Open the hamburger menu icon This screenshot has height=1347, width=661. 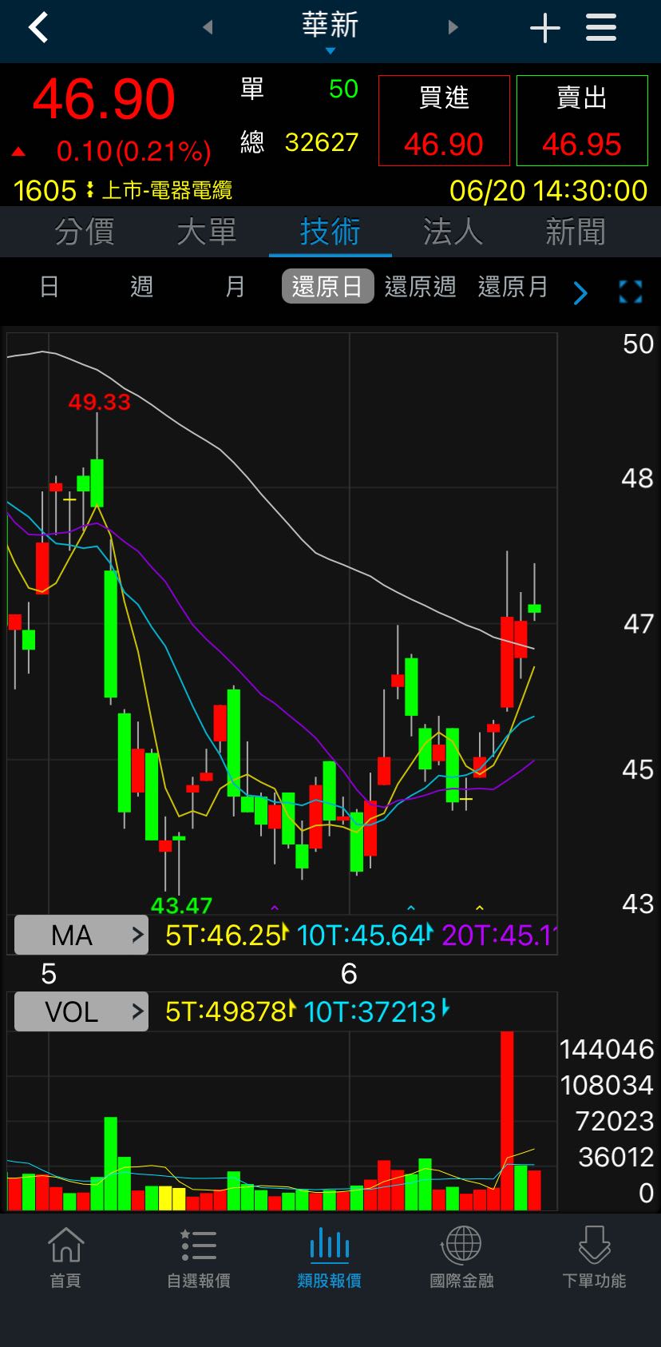click(x=600, y=28)
